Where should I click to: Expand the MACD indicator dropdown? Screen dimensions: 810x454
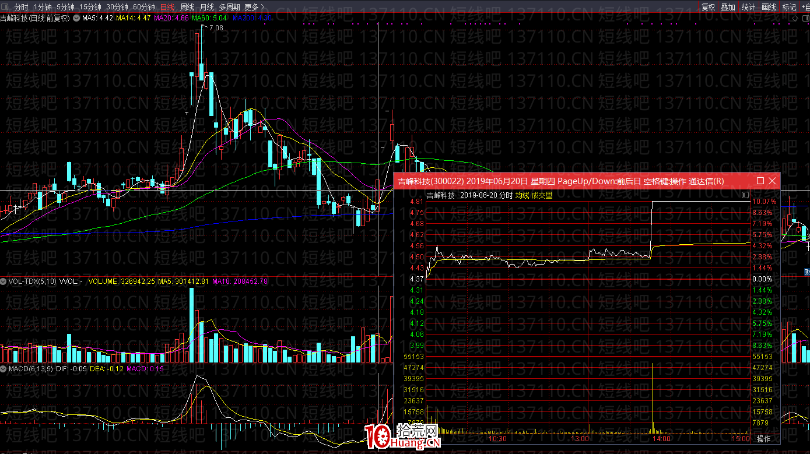click(x=4, y=369)
